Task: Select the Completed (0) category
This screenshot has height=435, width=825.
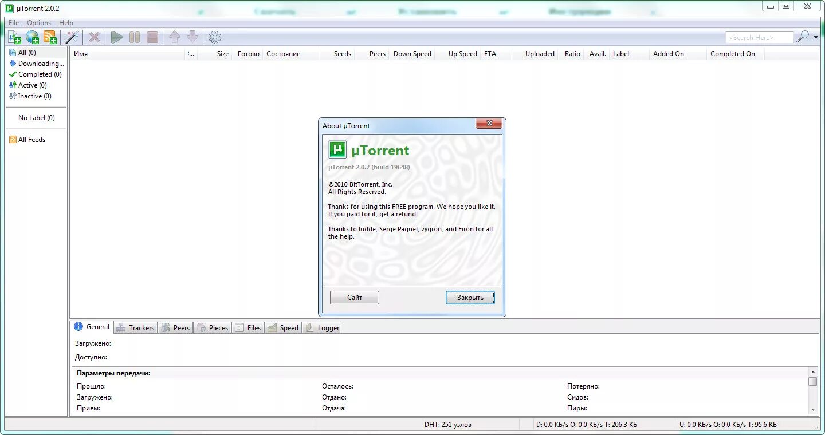Action: click(x=37, y=74)
